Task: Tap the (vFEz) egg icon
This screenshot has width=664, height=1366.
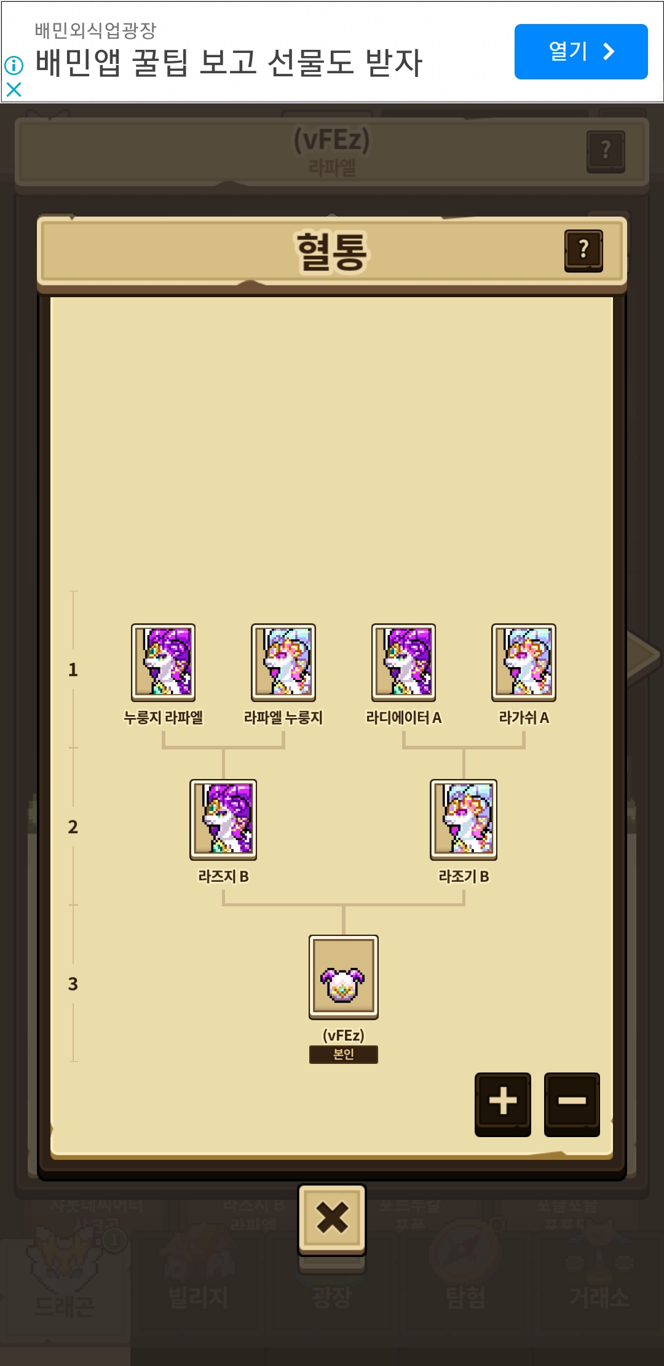Action: (x=344, y=977)
